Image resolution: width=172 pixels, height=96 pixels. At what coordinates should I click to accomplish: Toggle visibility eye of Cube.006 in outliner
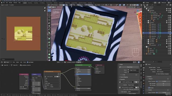(x=169, y=33)
